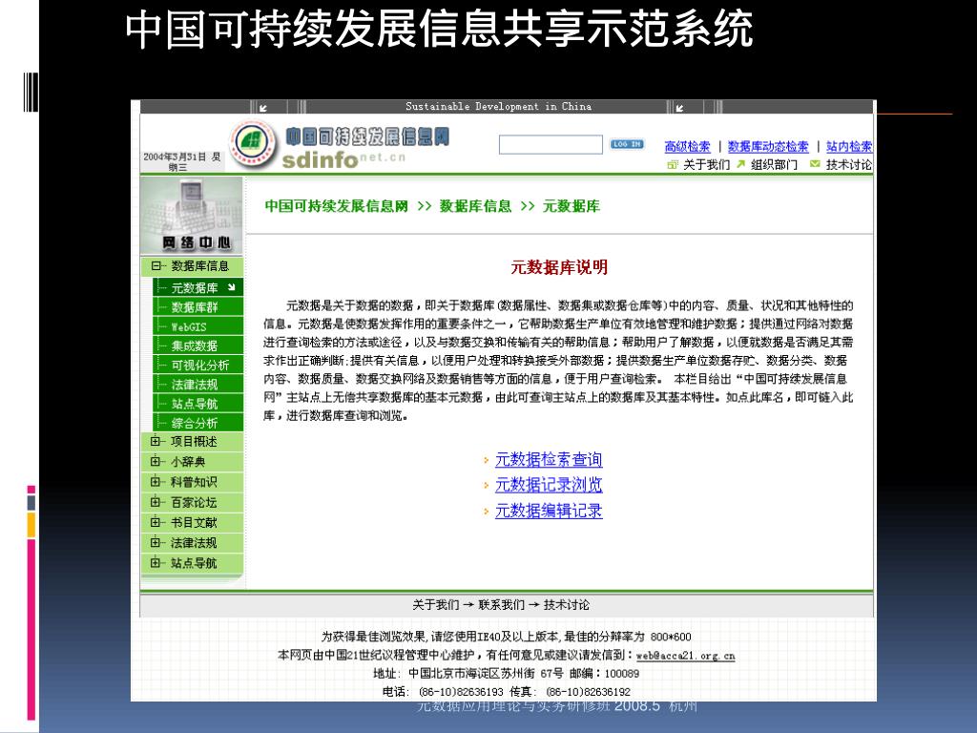Click 联系我们 in the footer bar

(x=501, y=604)
